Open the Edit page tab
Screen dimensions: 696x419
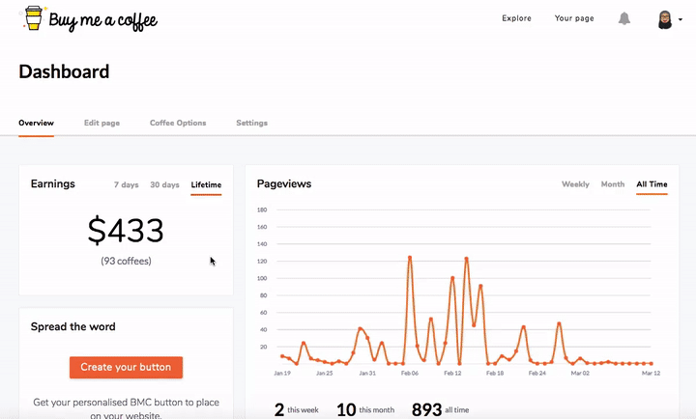(101, 124)
